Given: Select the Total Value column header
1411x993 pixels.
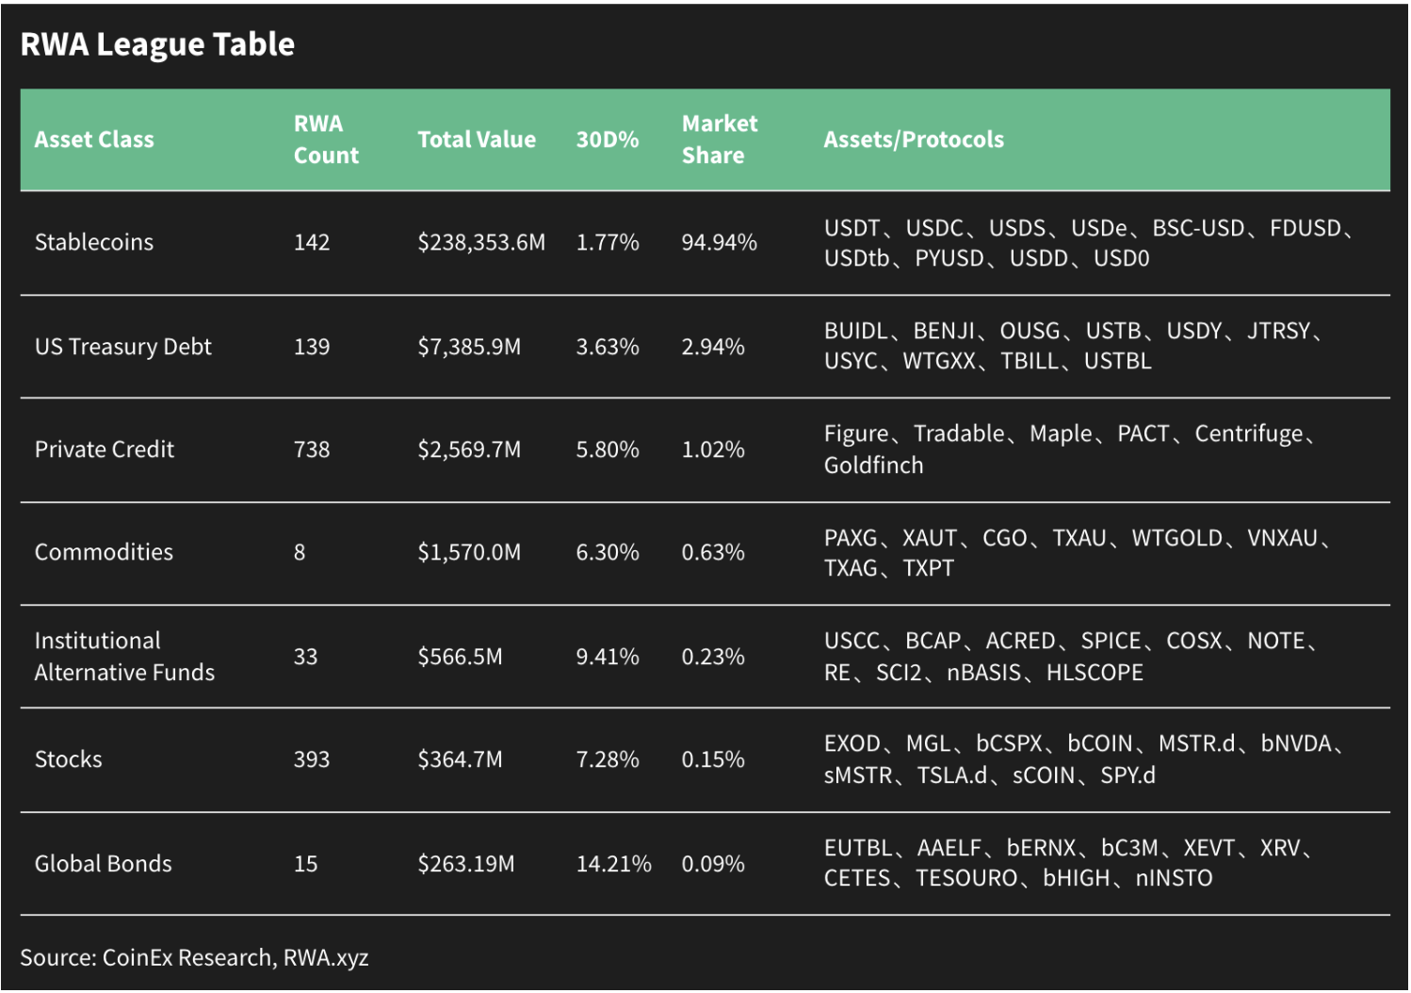Looking at the screenshot, I should pyautogui.click(x=477, y=139).
